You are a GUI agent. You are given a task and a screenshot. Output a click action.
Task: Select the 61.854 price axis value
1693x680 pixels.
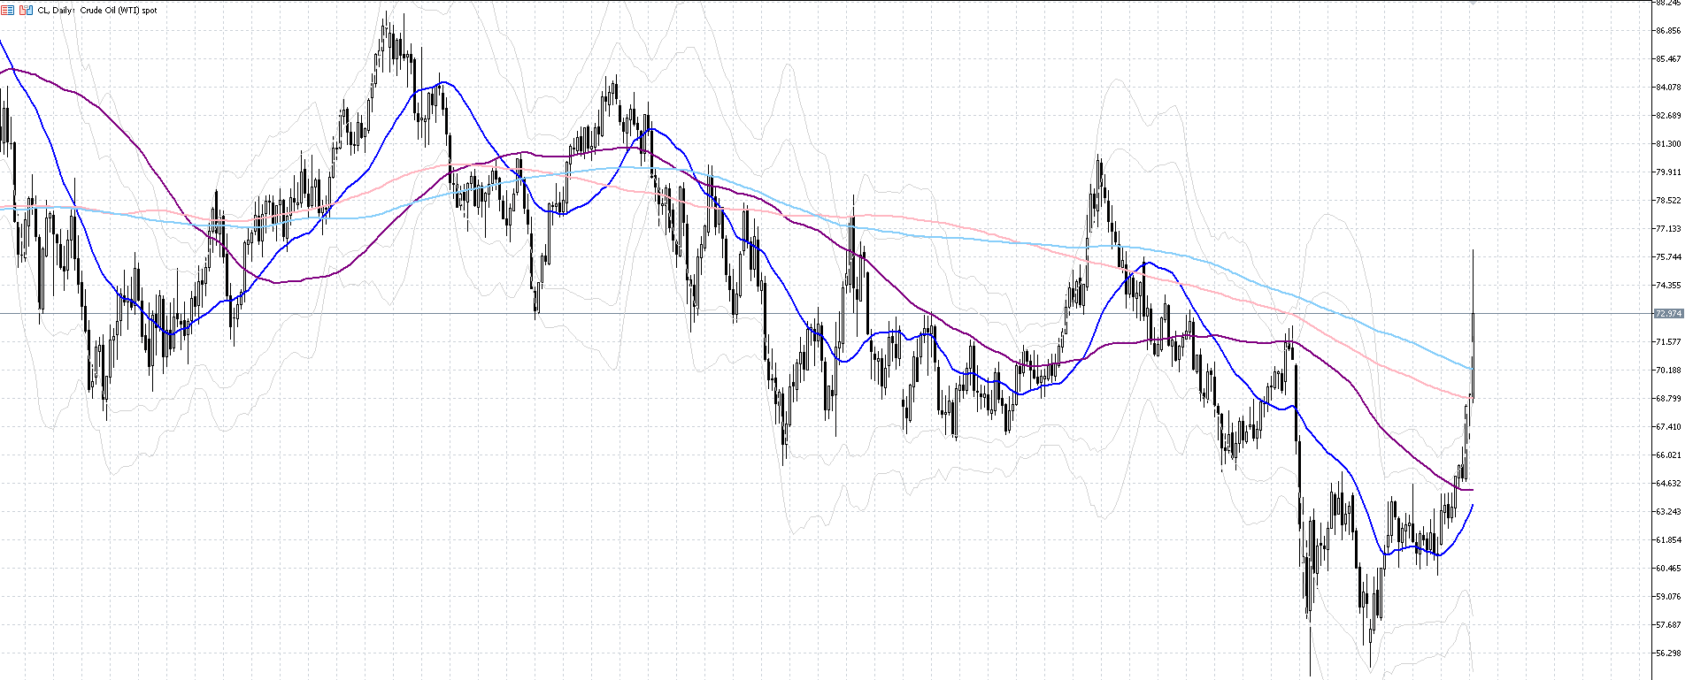click(1668, 540)
